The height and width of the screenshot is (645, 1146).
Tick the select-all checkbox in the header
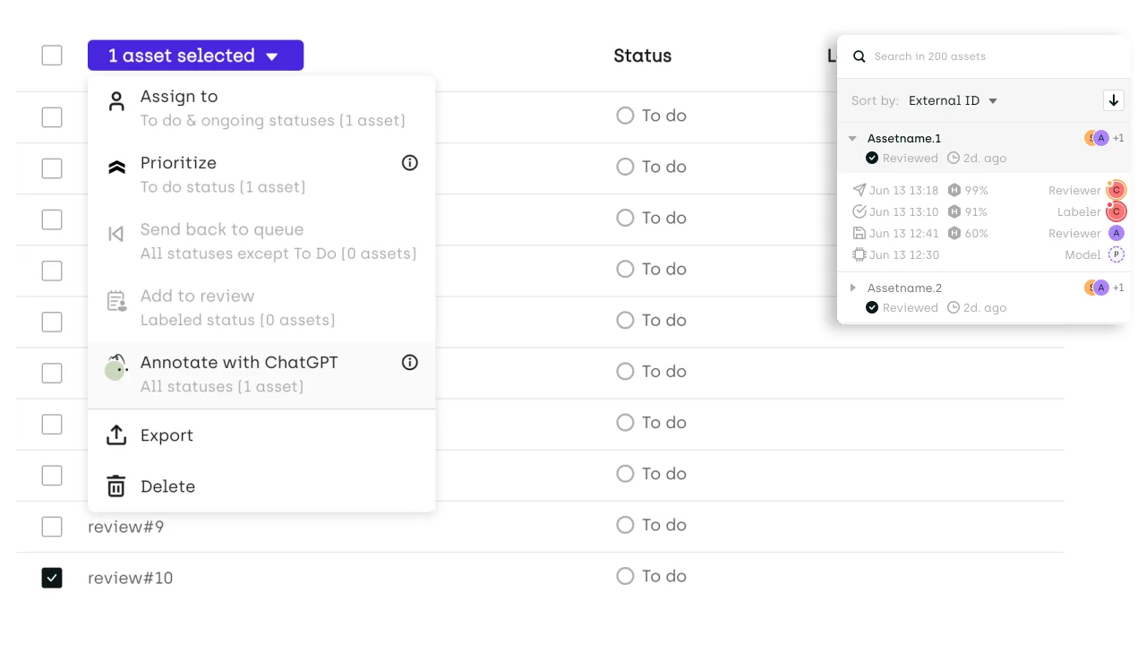[52, 56]
